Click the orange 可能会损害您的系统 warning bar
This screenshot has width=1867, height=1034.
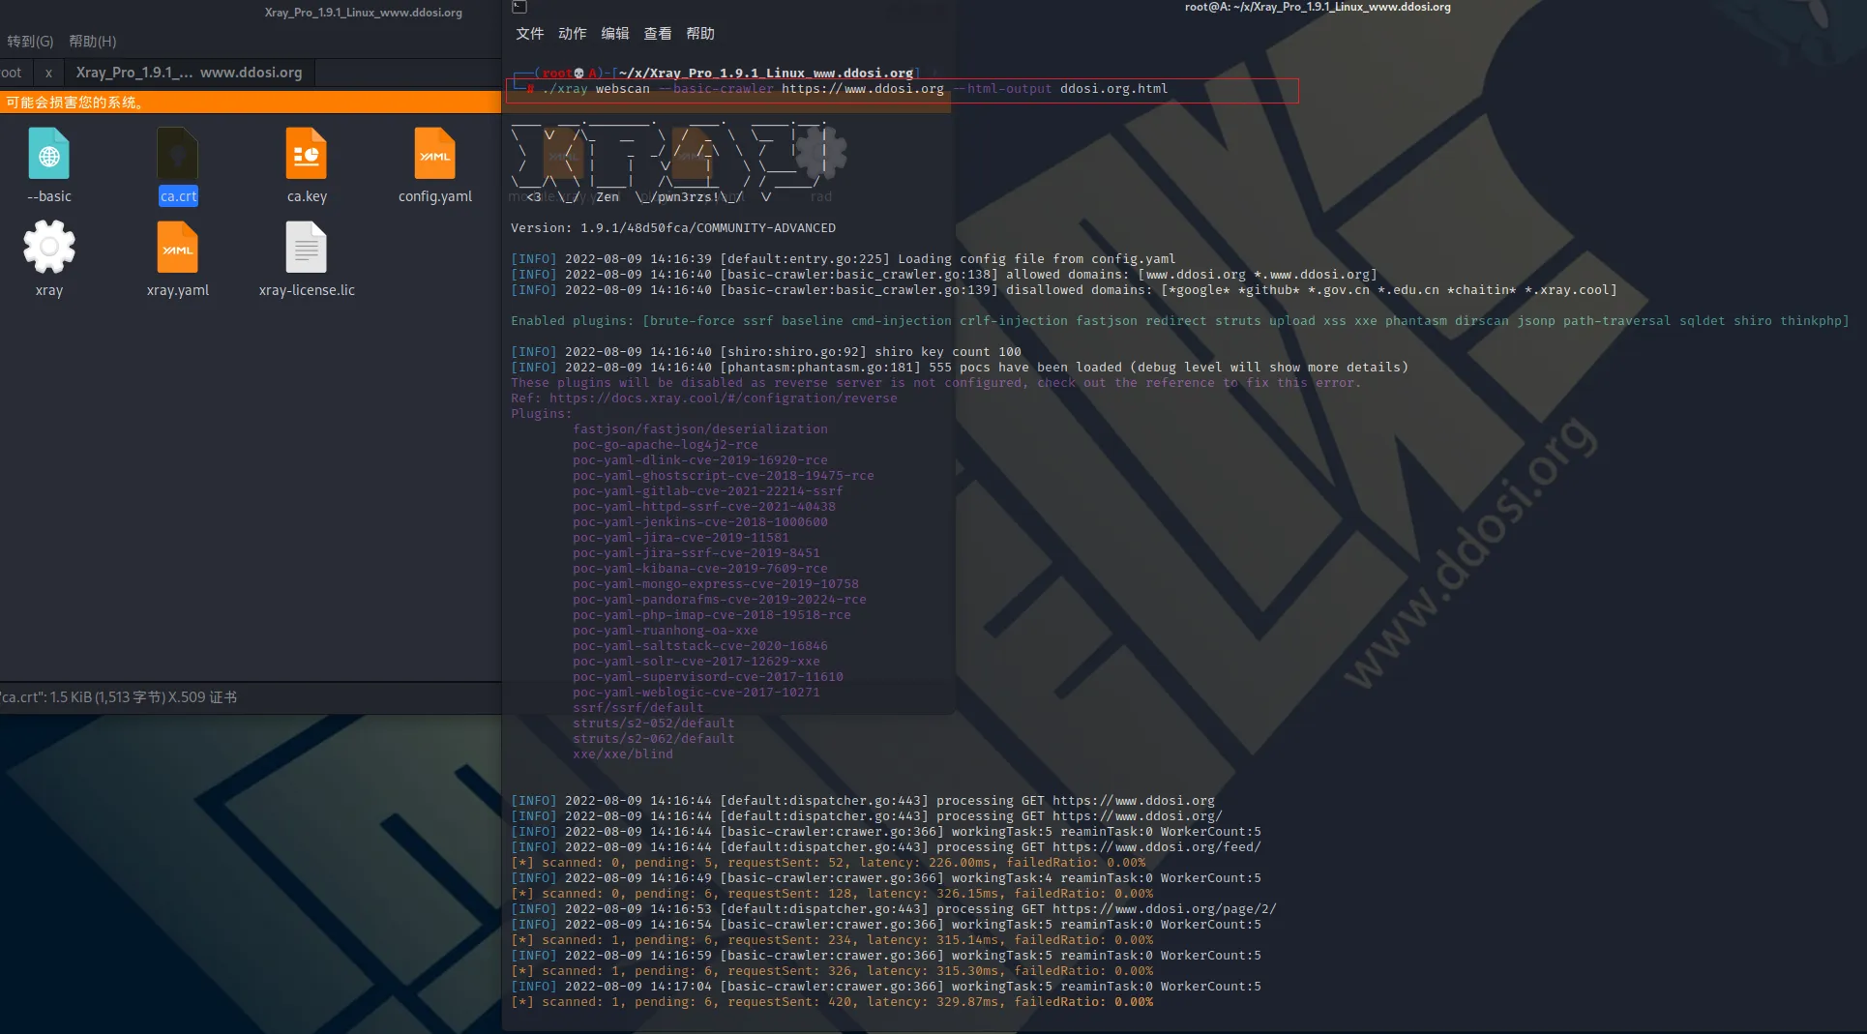(251, 102)
